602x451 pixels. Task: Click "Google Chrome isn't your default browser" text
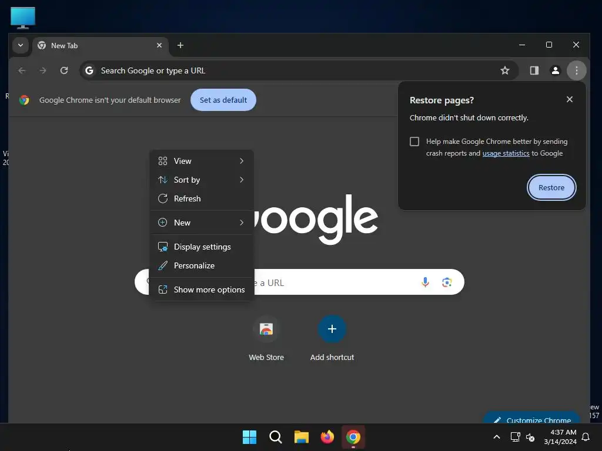pyautogui.click(x=110, y=100)
